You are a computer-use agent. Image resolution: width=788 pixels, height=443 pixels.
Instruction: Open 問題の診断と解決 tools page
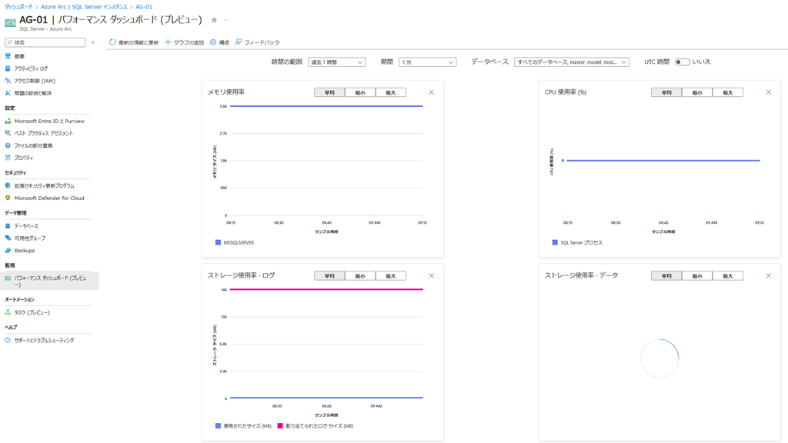click(x=32, y=93)
